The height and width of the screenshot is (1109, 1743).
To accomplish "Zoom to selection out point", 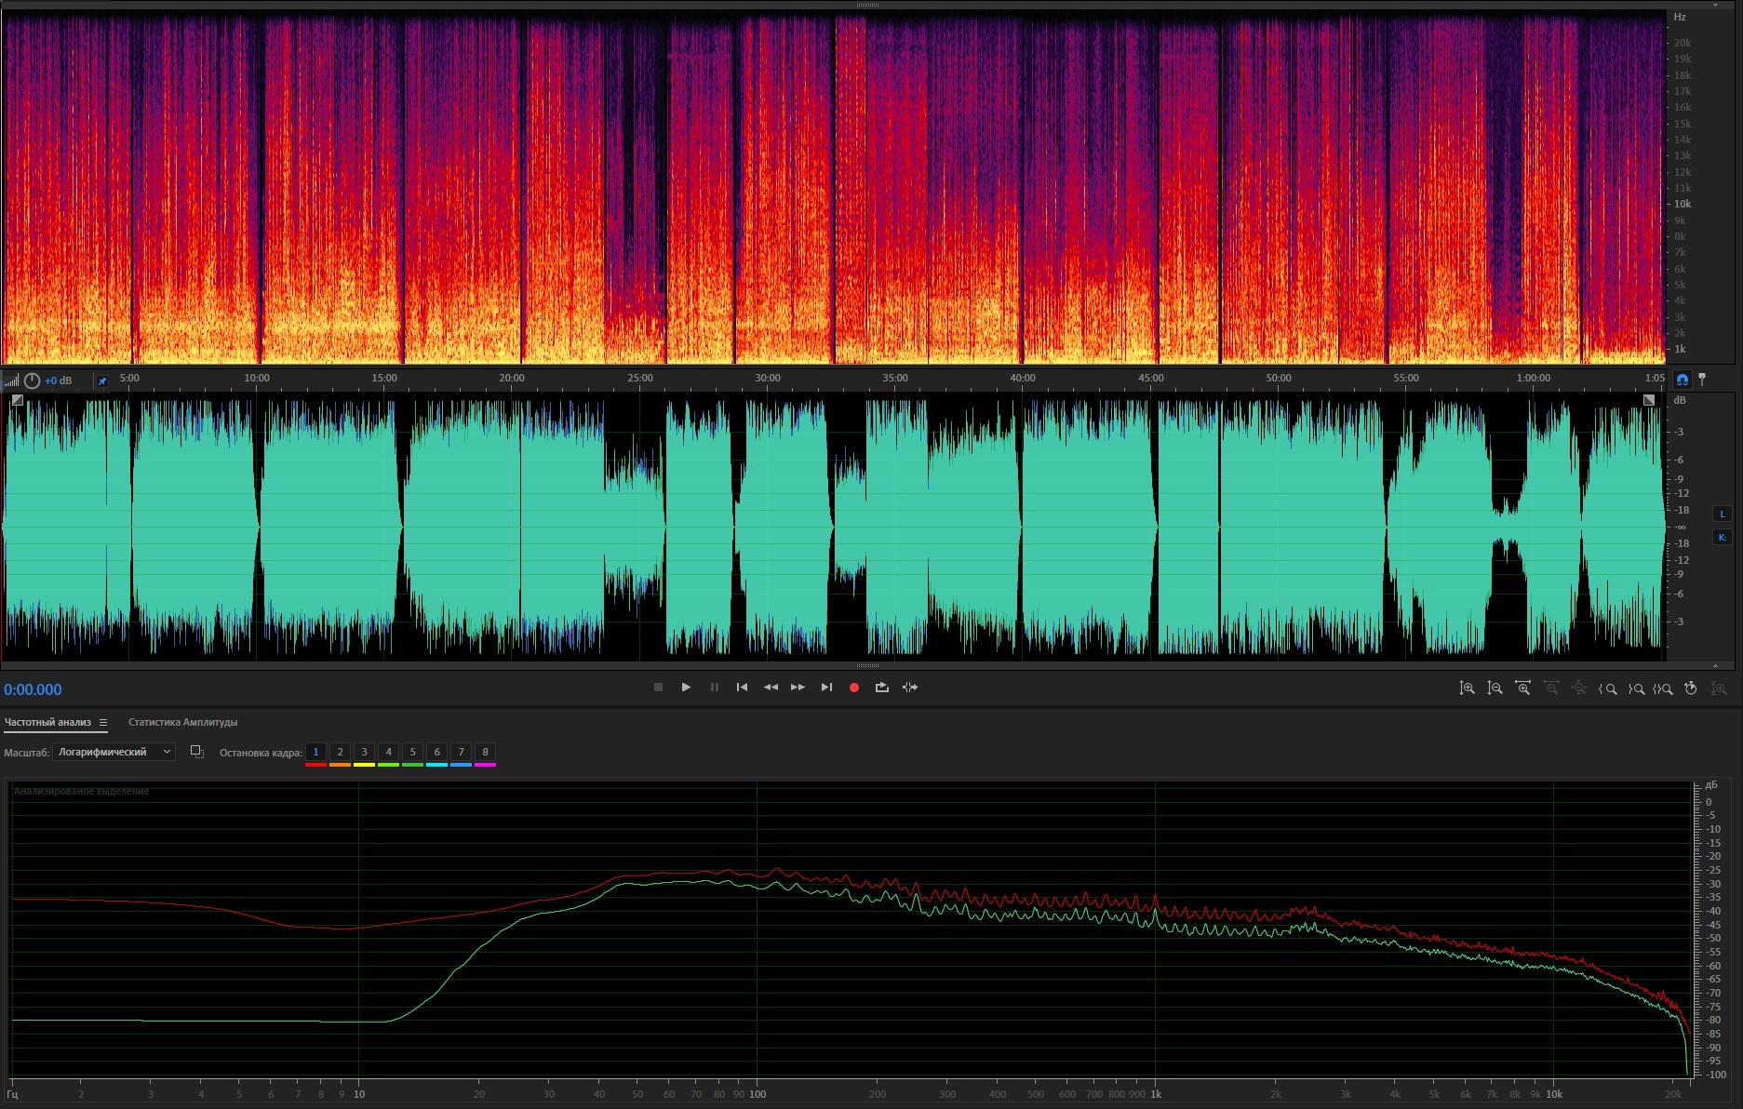I will 1635,688.
